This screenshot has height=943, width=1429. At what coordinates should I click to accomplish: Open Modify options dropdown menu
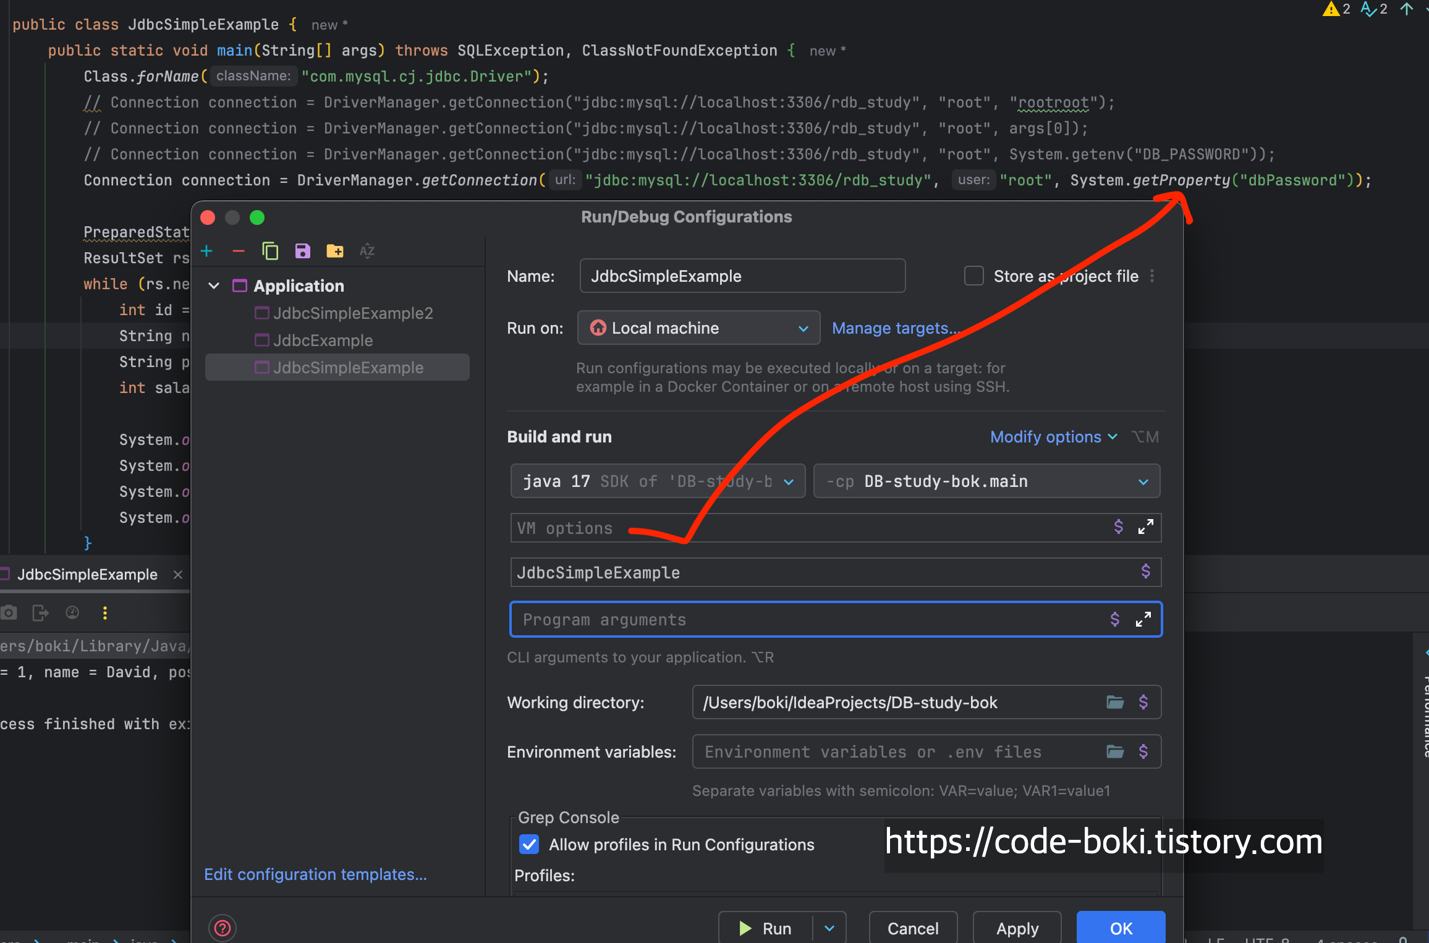pos(1053,437)
